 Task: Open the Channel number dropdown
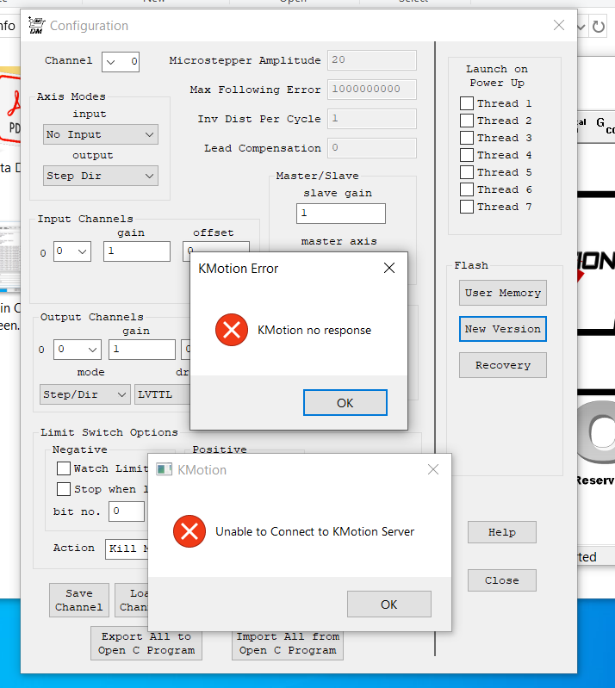click(121, 61)
